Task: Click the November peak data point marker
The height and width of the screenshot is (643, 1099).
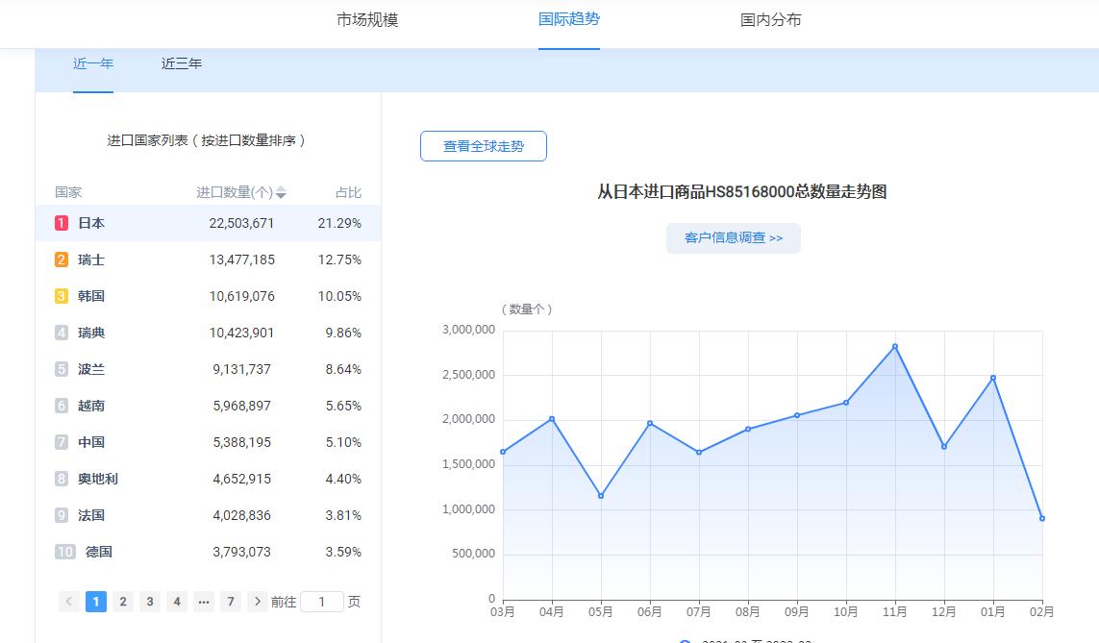Action: pyautogui.click(x=894, y=346)
